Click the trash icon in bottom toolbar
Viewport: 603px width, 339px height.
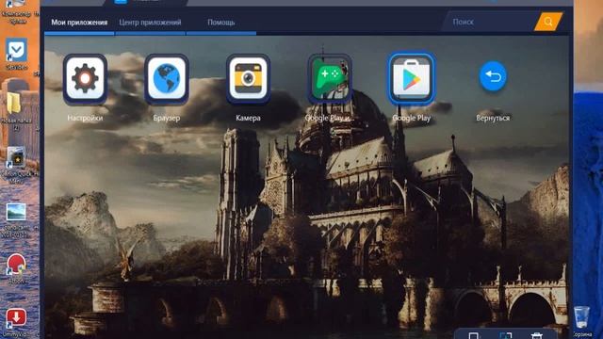pyautogui.click(x=536, y=335)
